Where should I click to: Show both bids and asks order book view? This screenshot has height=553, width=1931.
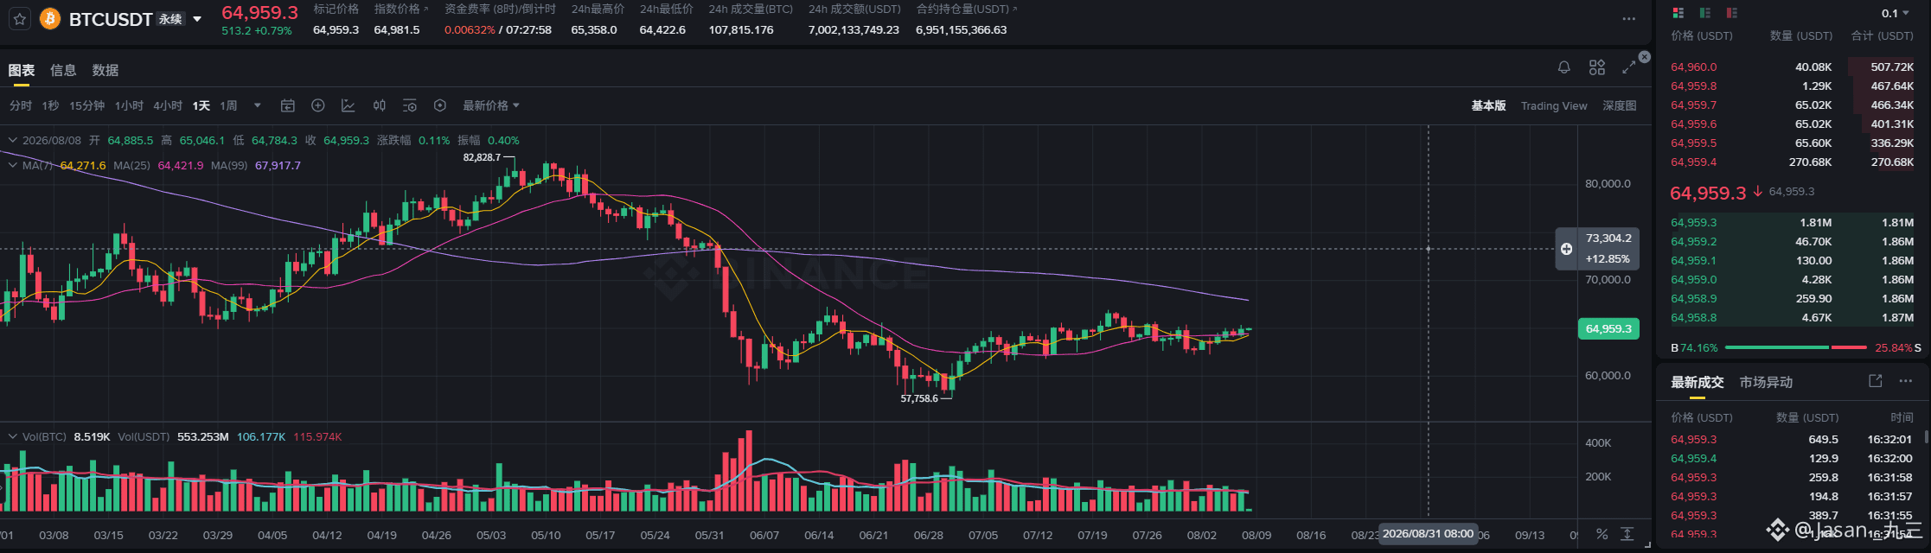coord(1678,13)
